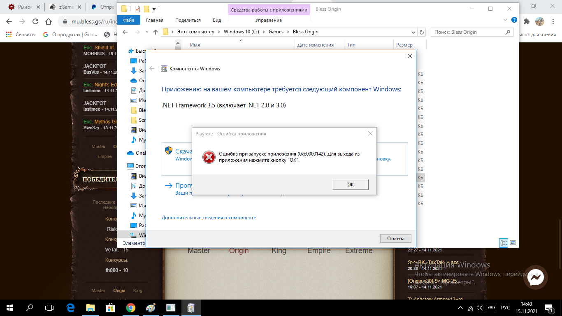Click Explorer up-one-level arrow
This screenshot has width=562, height=316.
point(156,32)
